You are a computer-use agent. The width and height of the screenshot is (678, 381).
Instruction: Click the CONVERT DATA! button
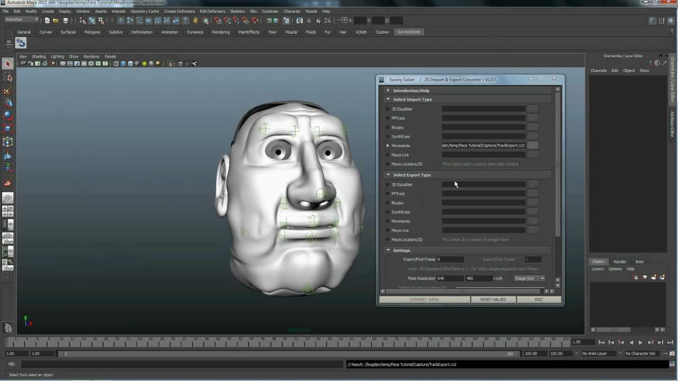point(424,300)
